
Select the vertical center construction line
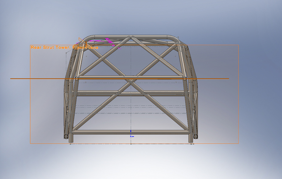[131, 116]
